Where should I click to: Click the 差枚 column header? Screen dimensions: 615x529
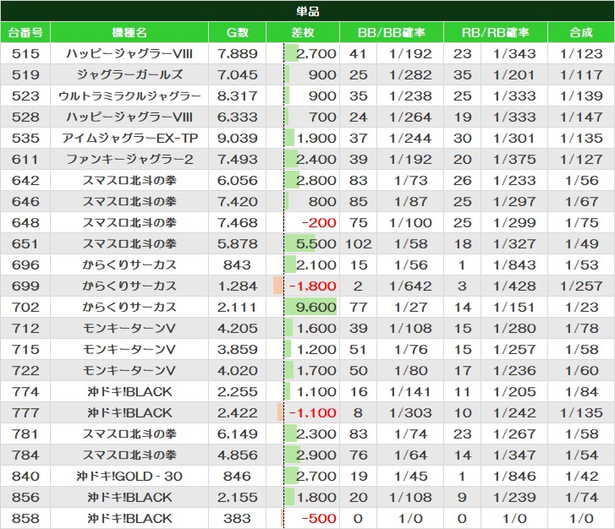click(303, 32)
